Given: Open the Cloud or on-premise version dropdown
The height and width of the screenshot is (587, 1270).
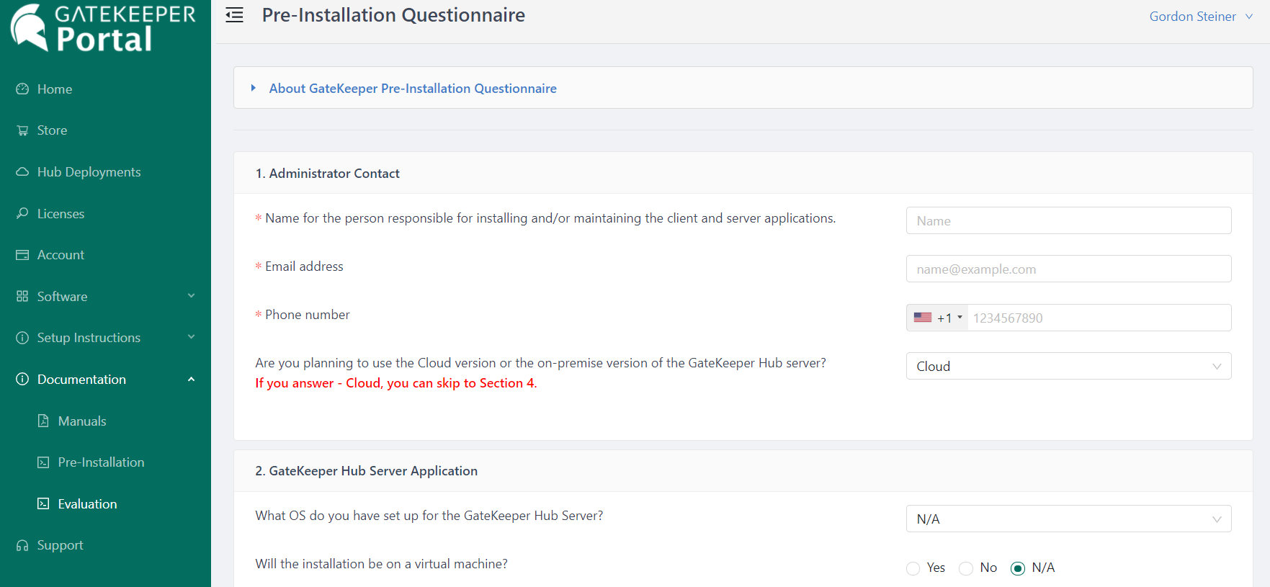Looking at the screenshot, I should 1068,366.
